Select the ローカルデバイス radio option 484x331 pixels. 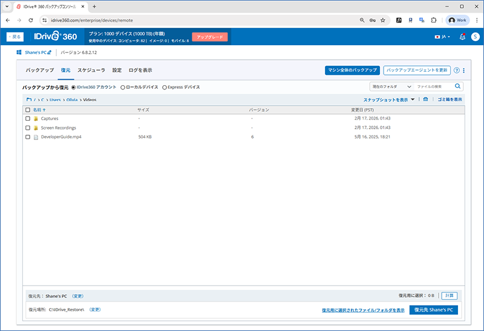tap(123, 87)
